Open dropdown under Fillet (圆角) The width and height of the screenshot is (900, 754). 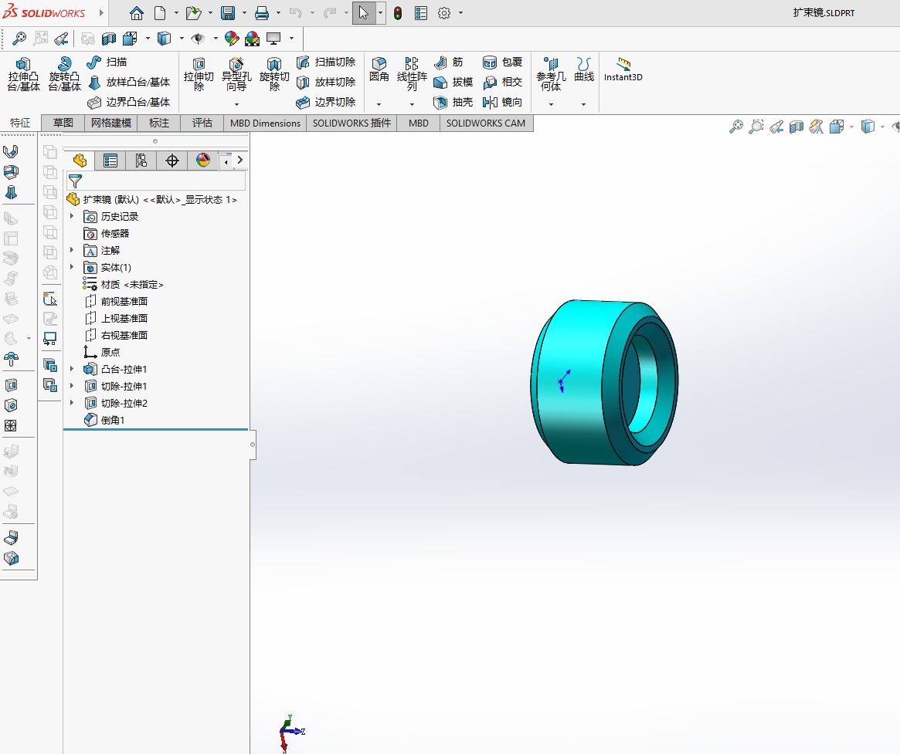click(x=379, y=104)
